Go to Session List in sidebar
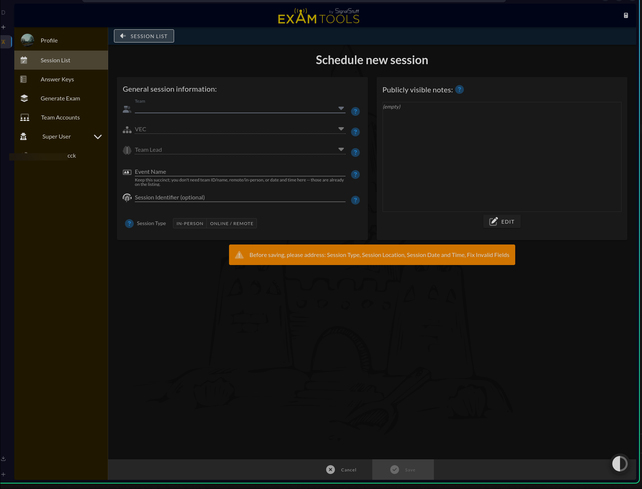This screenshot has width=642, height=489. coord(61,60)
